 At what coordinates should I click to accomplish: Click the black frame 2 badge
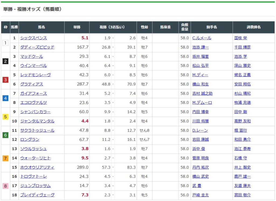pyautogui.click(x=5, y=61)
